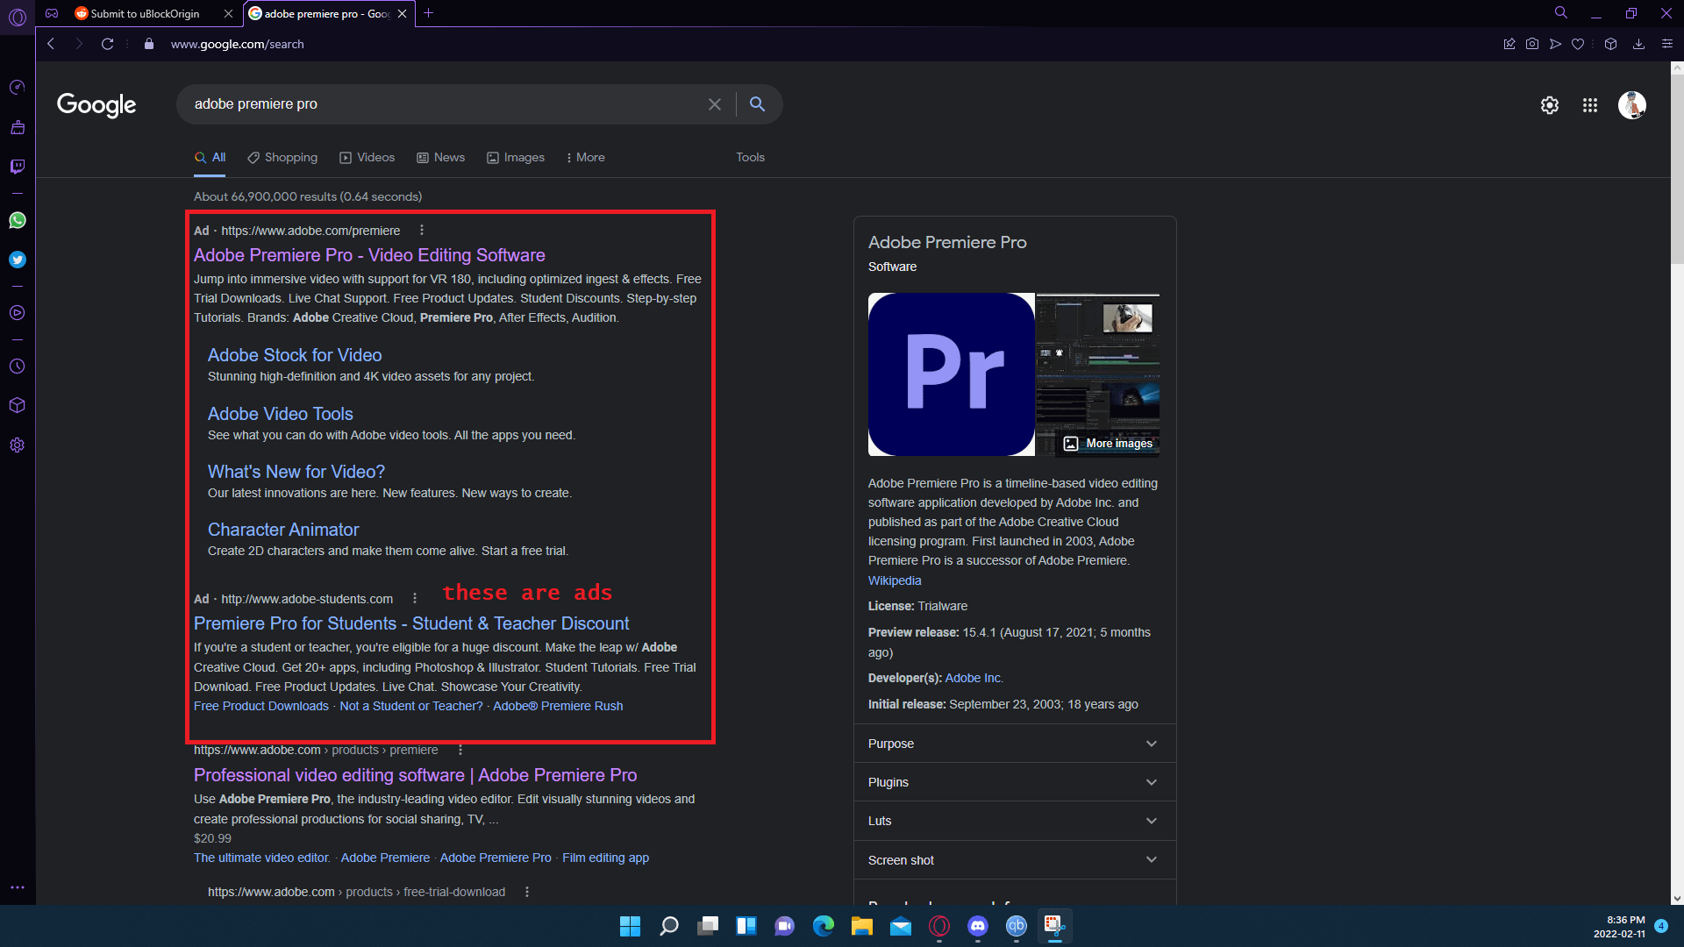The image size is (1684, 947).
Task: Click More images in knowledge panel
Action: (1108, 444)
